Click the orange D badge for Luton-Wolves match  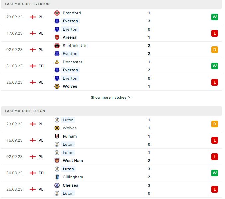coord(215,124)
